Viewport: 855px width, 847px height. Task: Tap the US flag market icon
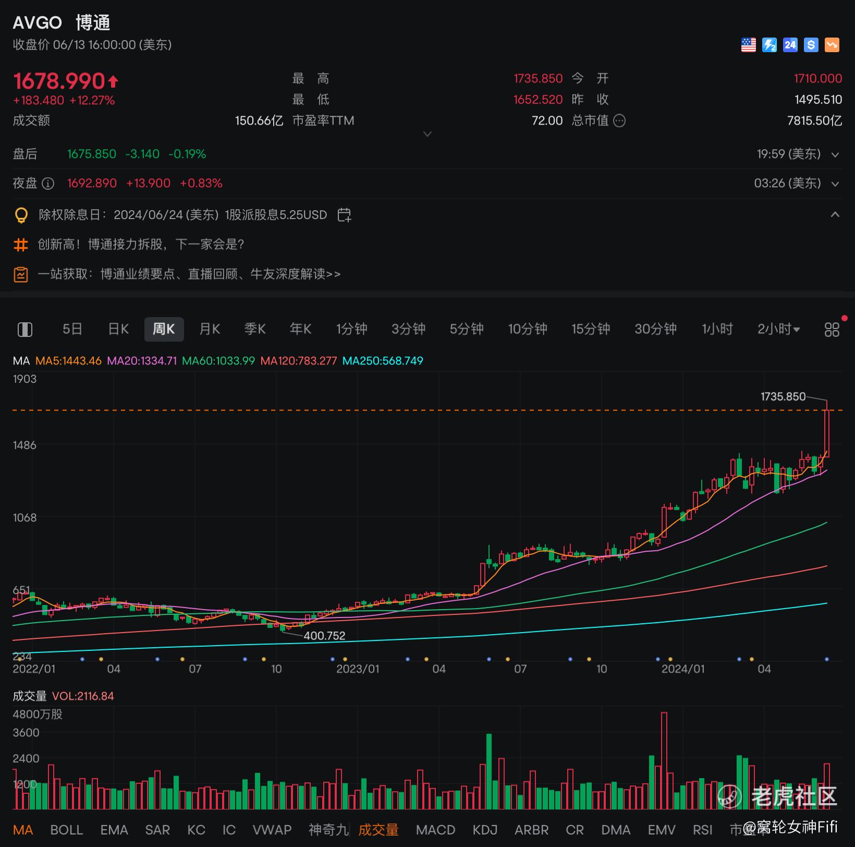[748, 45]
